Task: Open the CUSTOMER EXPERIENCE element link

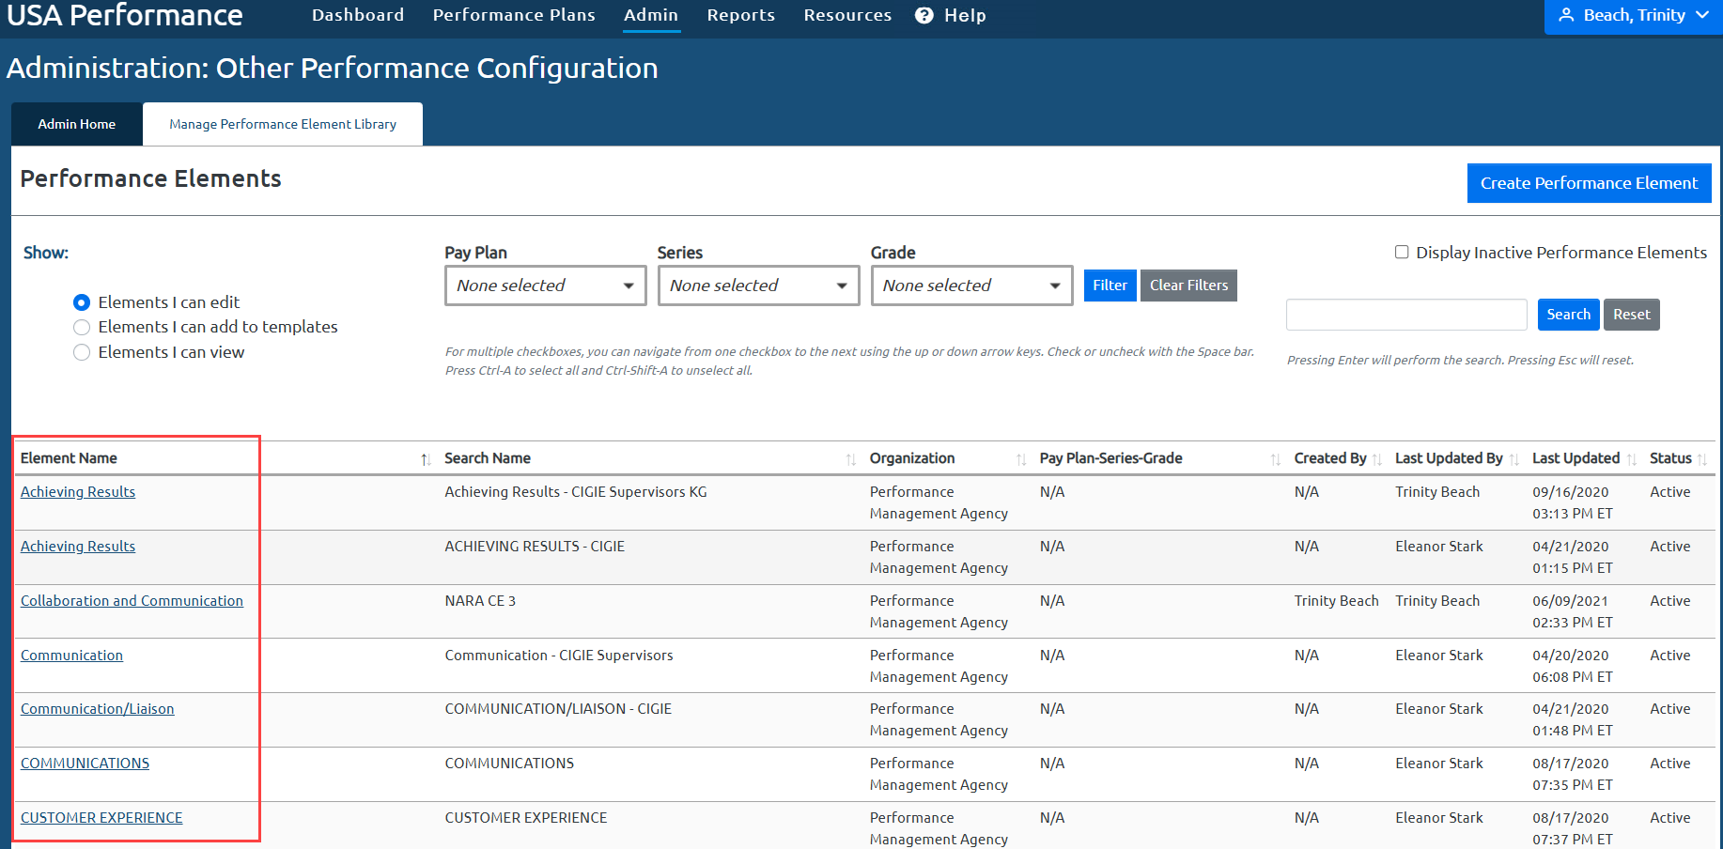Action: (101, 818)
